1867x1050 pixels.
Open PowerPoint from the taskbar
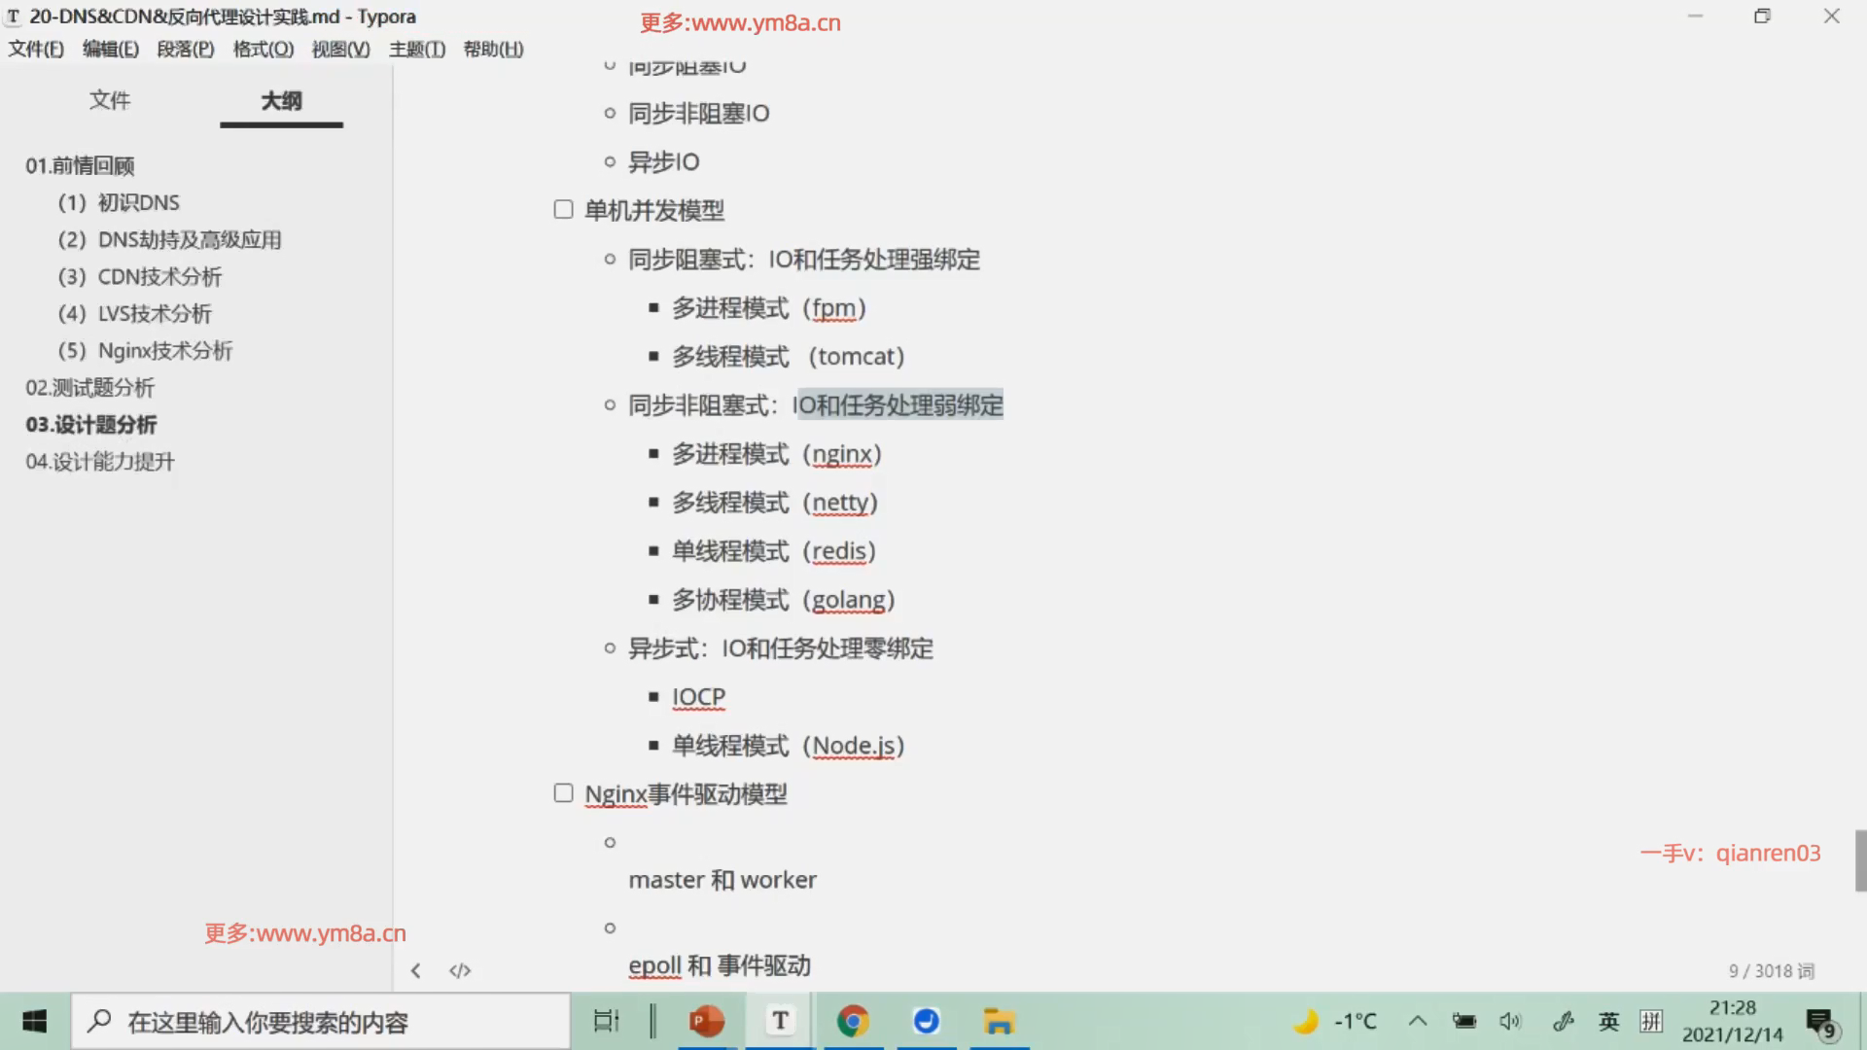[x=707, y=1021]
